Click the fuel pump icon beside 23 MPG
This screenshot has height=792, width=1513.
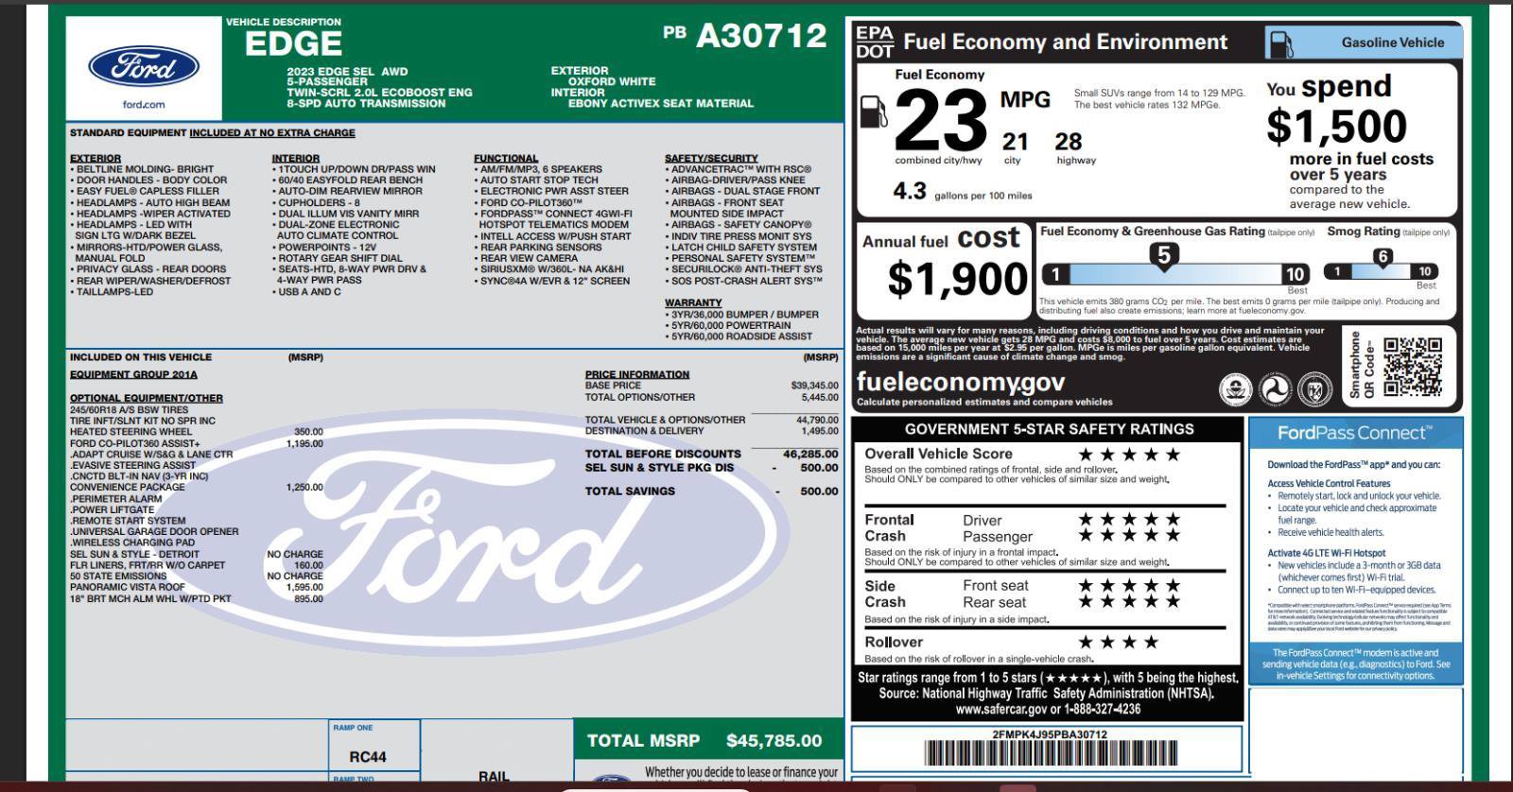[x=874, y=112]
